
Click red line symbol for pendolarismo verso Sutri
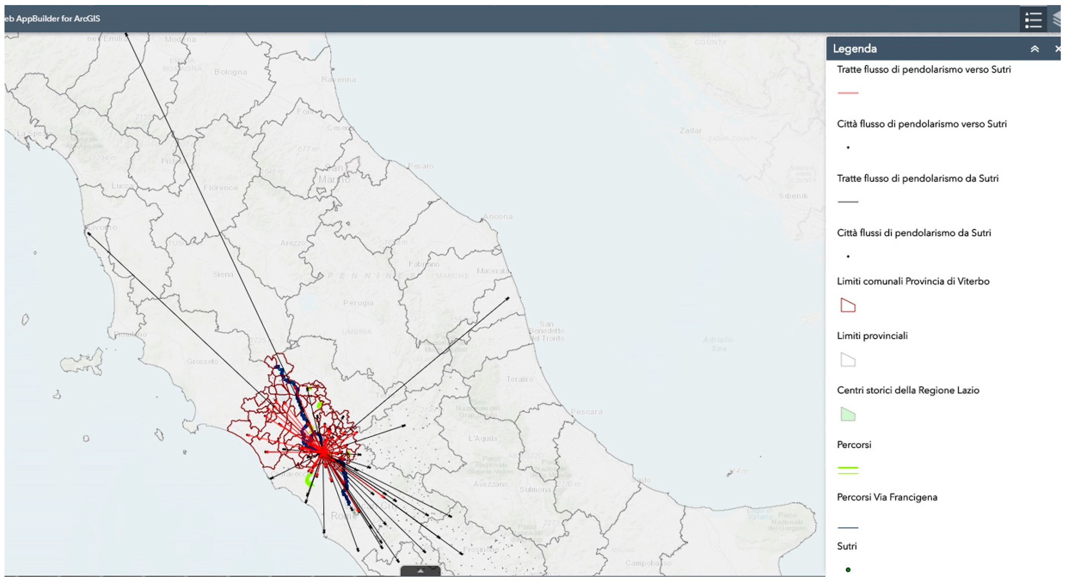coord(848,93)
